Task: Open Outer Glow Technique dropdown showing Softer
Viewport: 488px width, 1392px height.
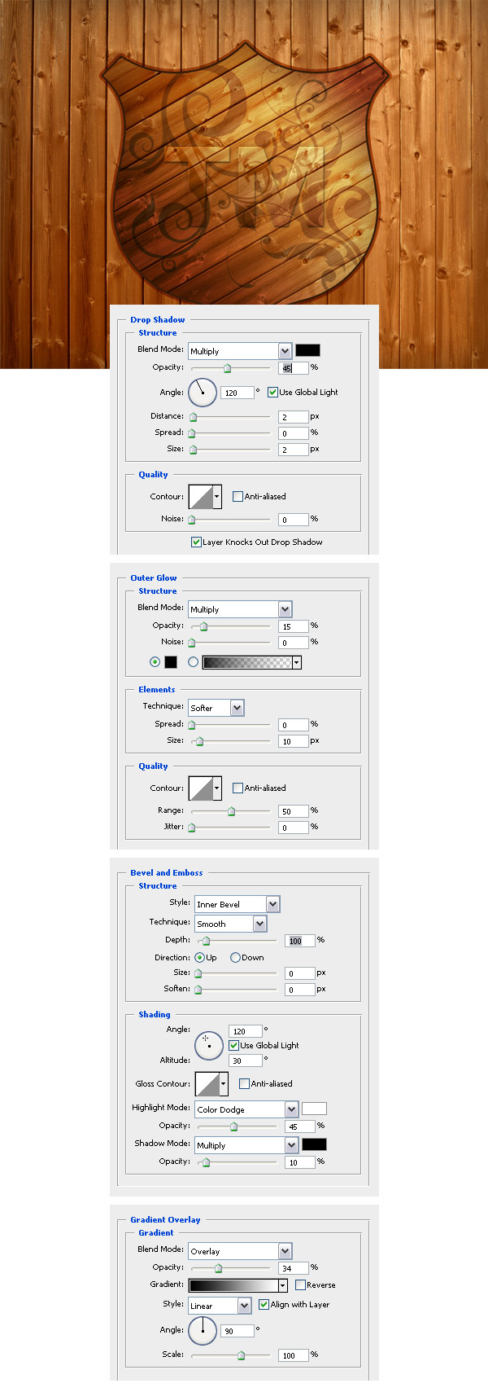Action: [x=216, y=708]
